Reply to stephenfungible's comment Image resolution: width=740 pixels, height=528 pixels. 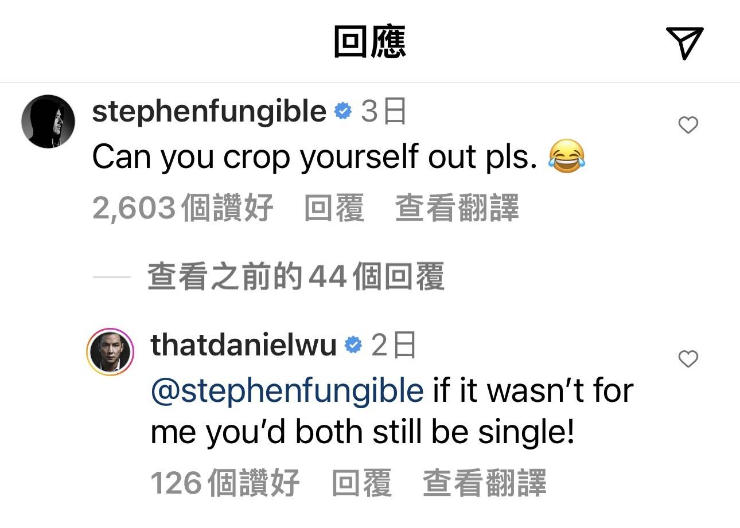[x=334, y=208]
